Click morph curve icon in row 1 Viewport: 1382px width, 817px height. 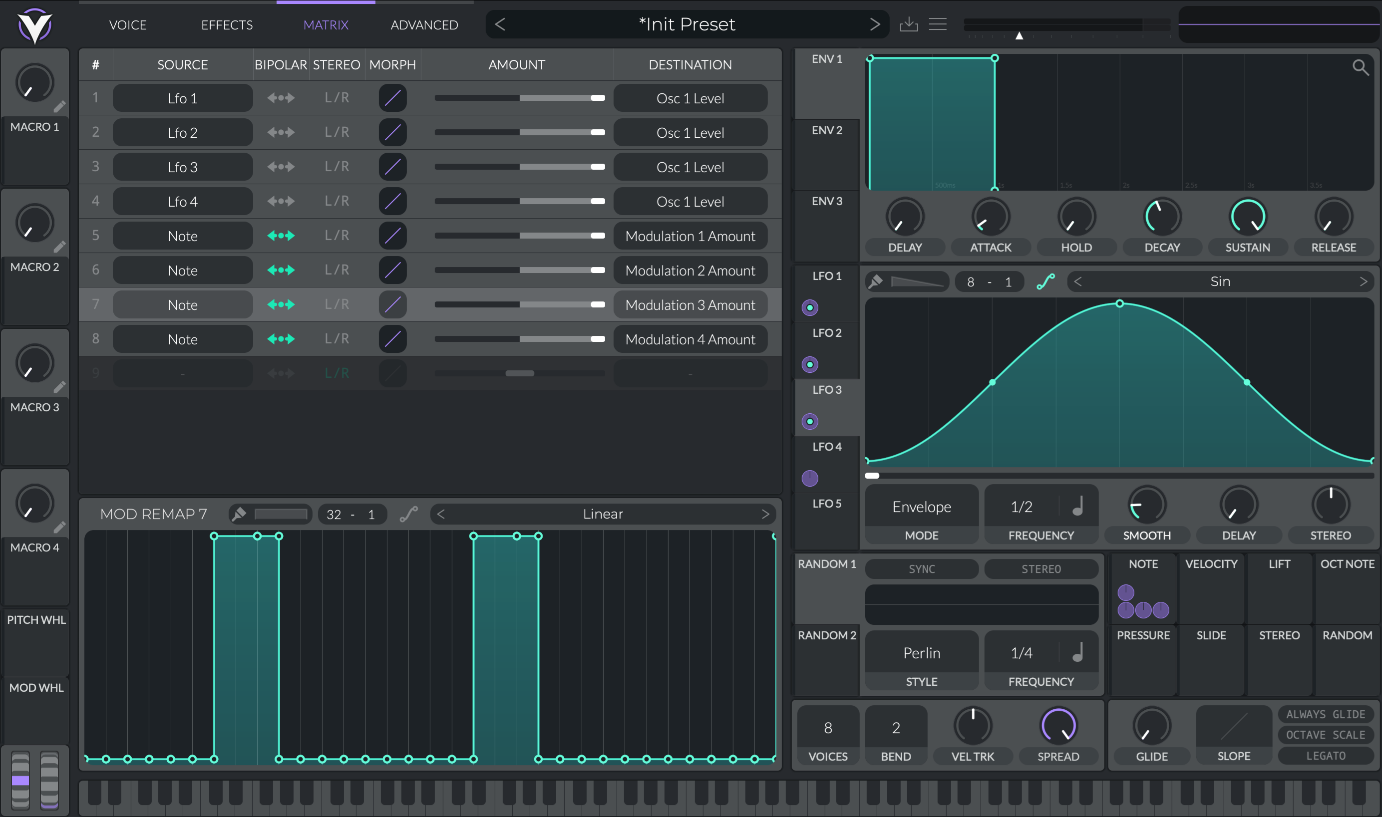coord(392,98)
